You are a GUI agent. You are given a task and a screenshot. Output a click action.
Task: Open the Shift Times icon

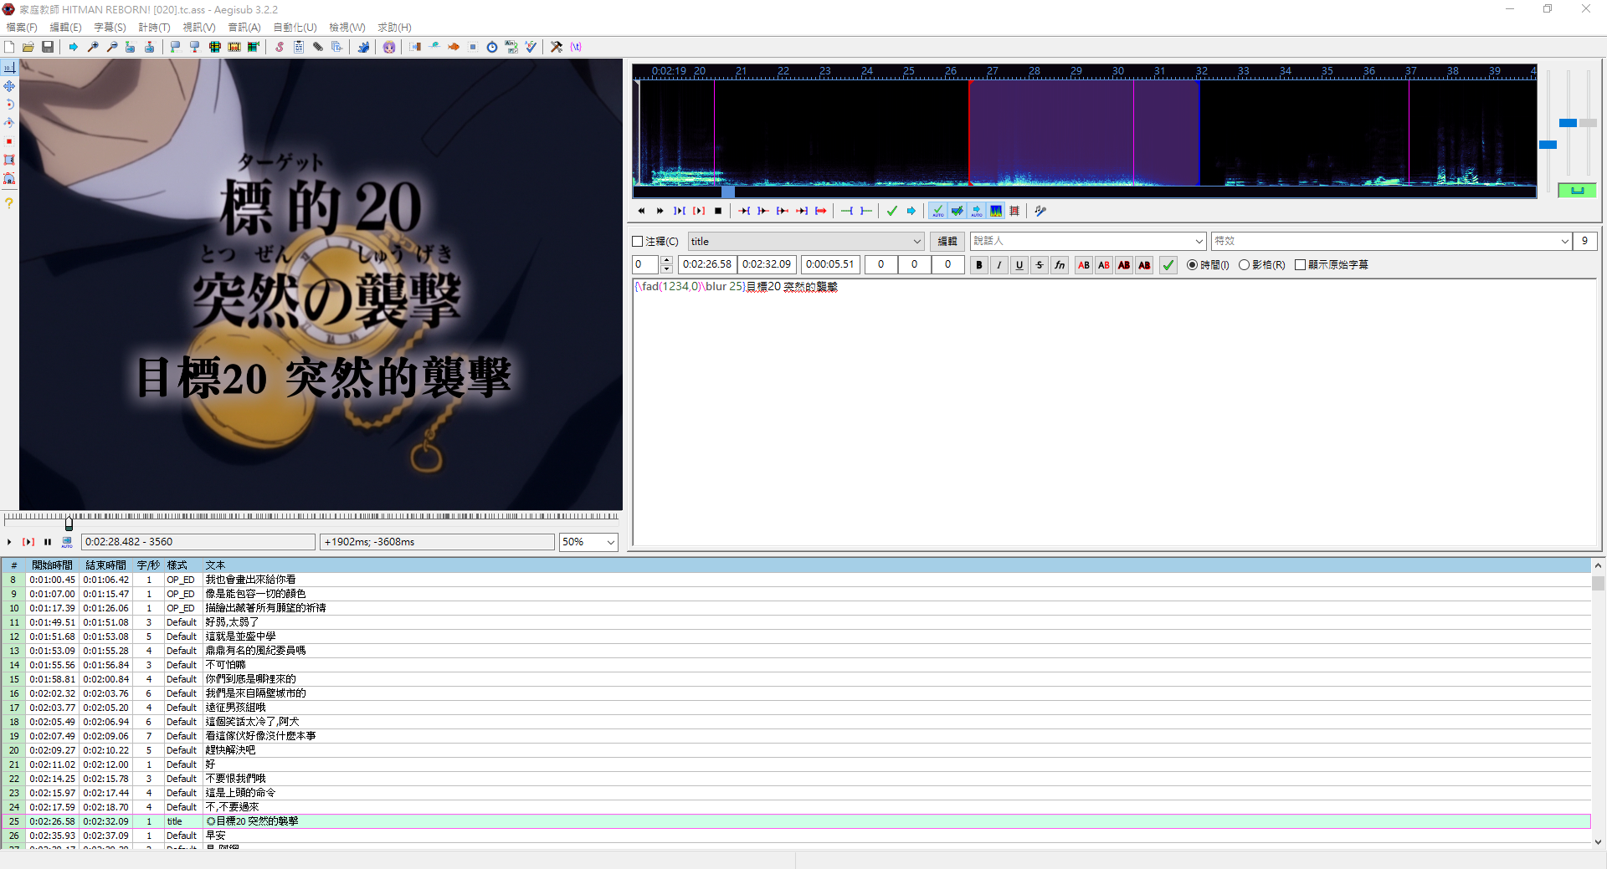[415, 47]
